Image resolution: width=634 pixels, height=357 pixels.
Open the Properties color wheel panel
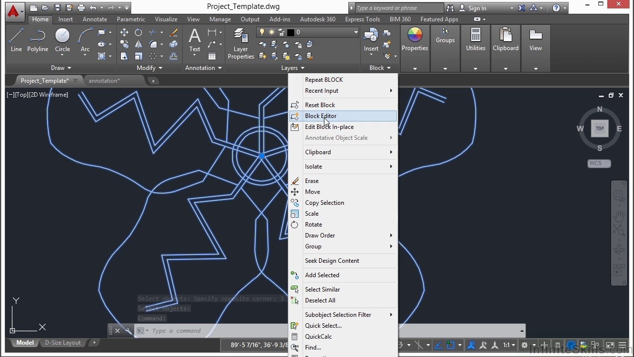(415, 40)
